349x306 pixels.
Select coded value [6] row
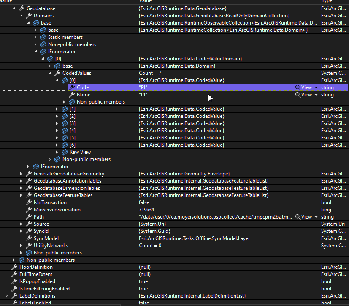(x=175, y=145)
